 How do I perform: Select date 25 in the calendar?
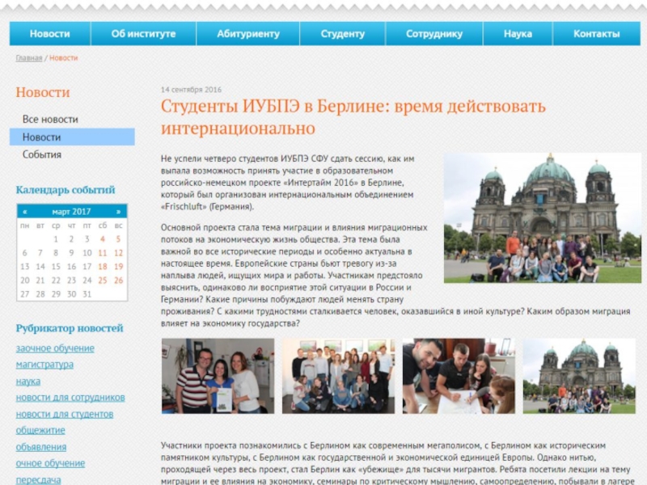[102, 280]
